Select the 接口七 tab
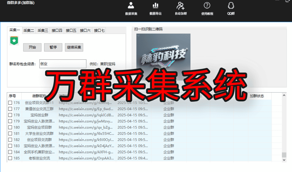This screenshot has height=172, width=292. [x=99, y=31]
